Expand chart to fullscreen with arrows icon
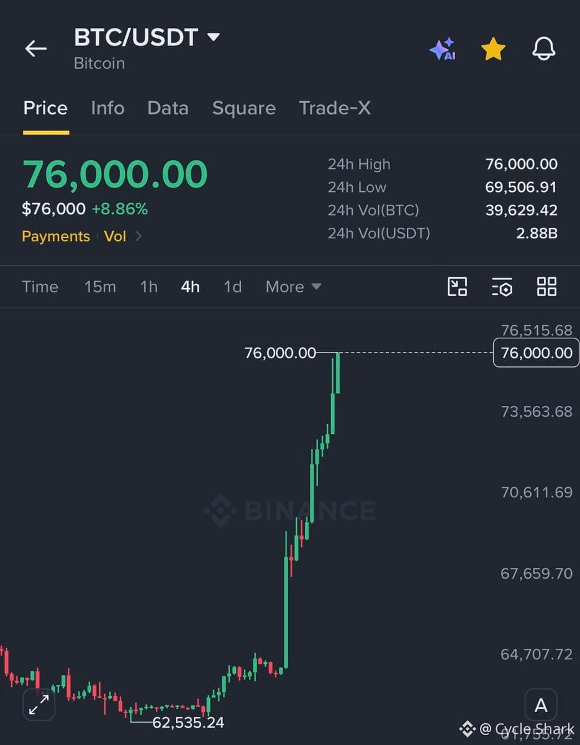 [39, 705]
